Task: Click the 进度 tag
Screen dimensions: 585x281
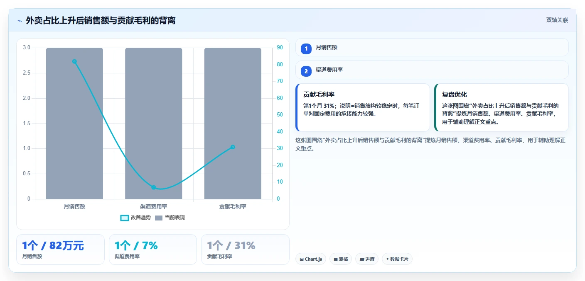Action: 367,259
